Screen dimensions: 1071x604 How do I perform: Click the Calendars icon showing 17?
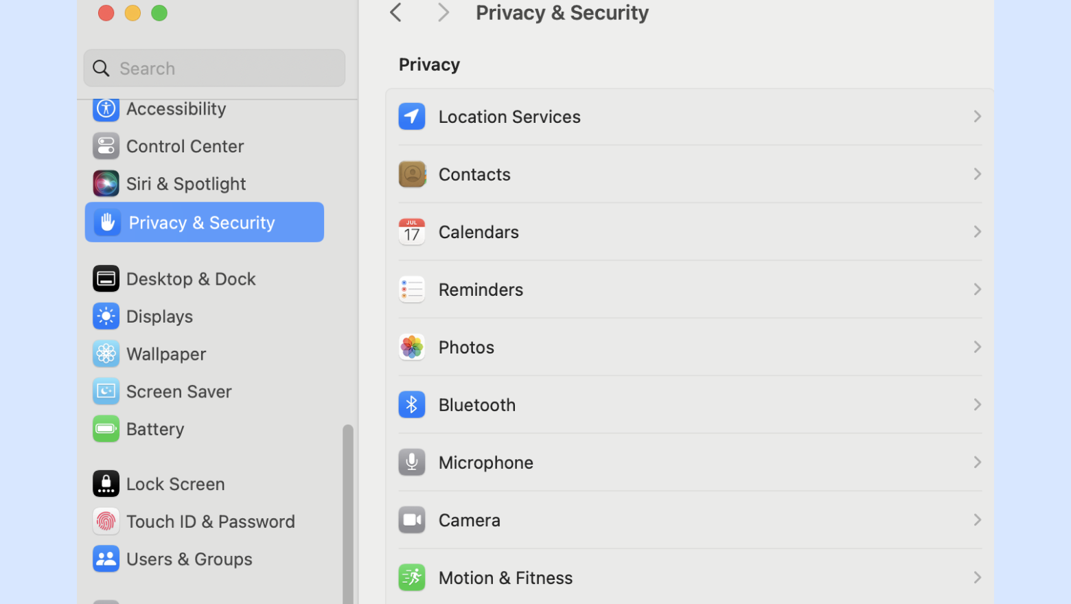(412, 232)
